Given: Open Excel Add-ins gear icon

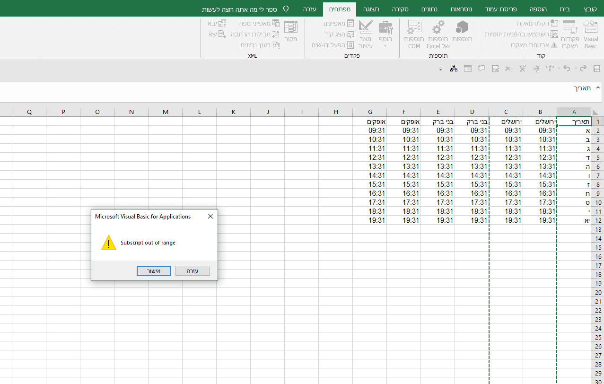Looking at the screenshot, I should [438, 27].
